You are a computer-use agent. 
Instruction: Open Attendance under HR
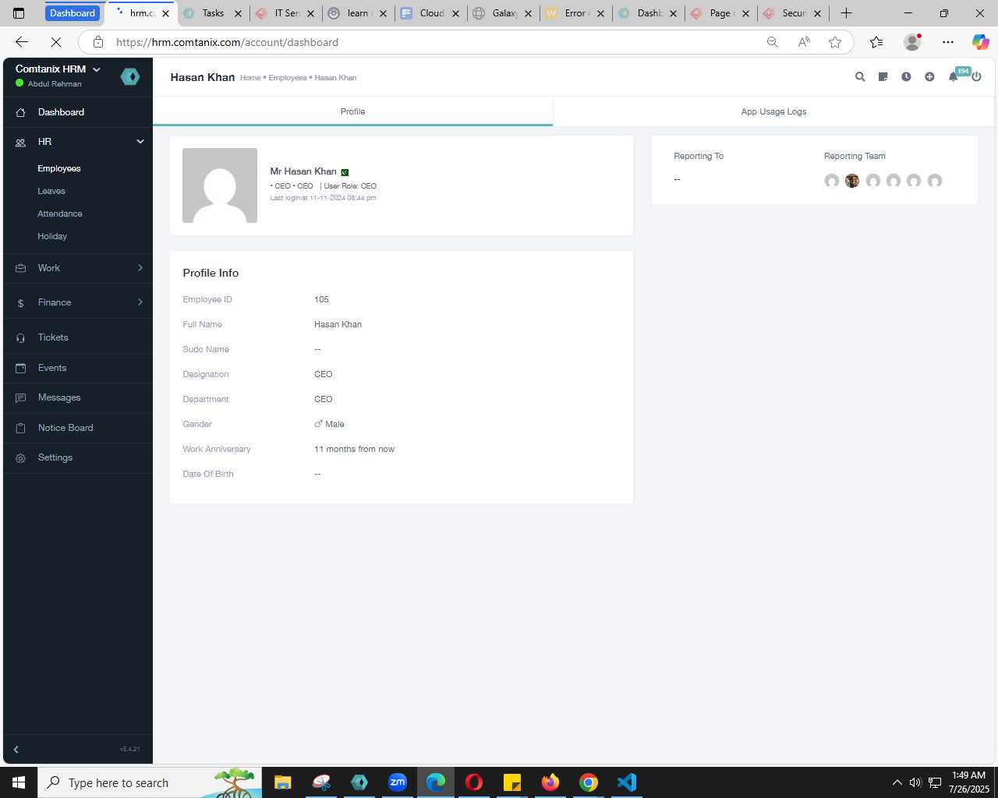tap(60, 214)
